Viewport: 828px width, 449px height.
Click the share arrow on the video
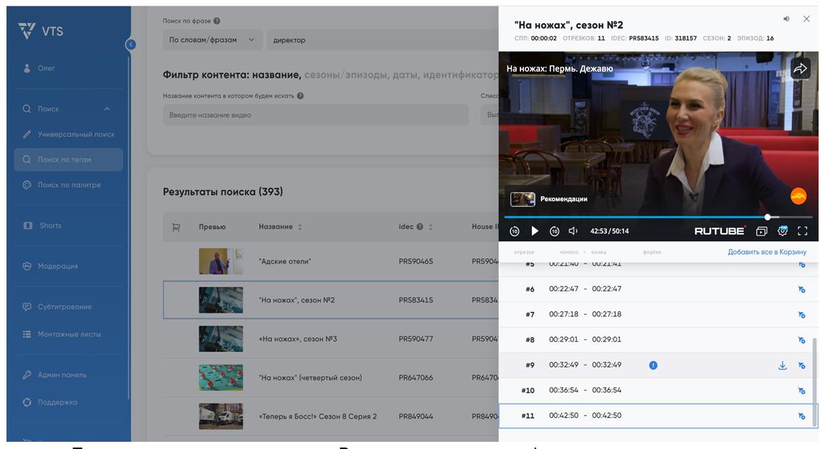800,69
